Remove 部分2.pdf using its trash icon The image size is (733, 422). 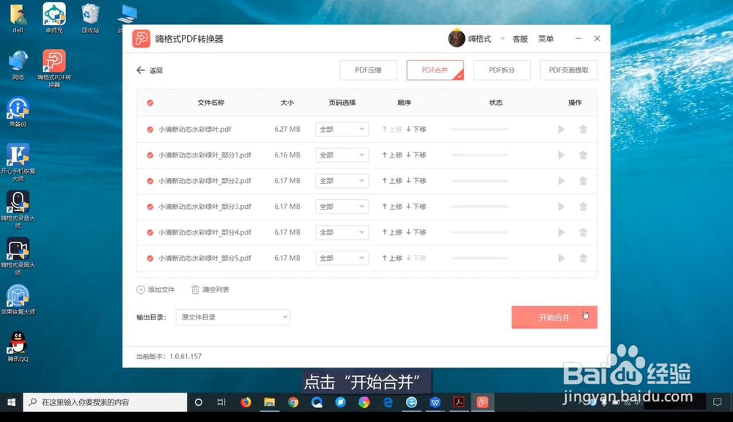click(x=583, y=181)
